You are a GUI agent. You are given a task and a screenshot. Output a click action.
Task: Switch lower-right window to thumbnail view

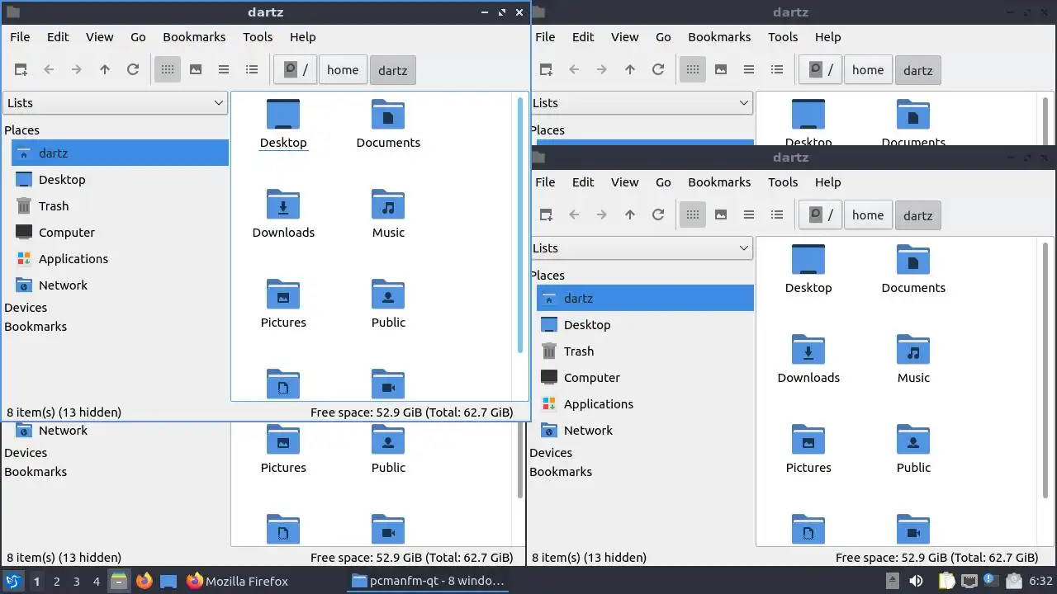point(721,215)
